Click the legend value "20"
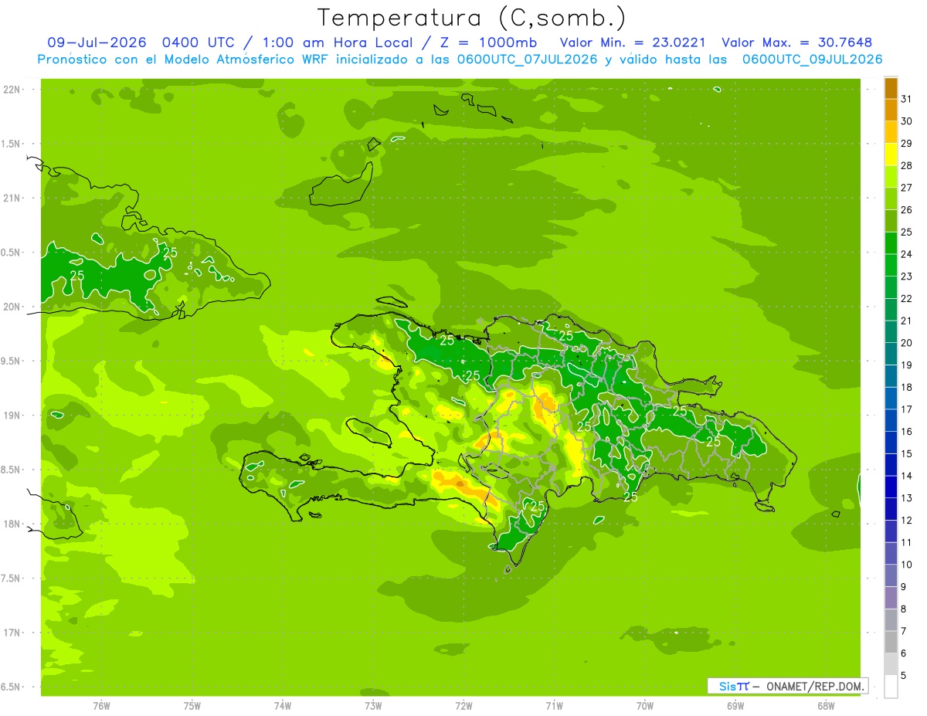The width and height of the screenshot is (927, 716). pos(907,343)
